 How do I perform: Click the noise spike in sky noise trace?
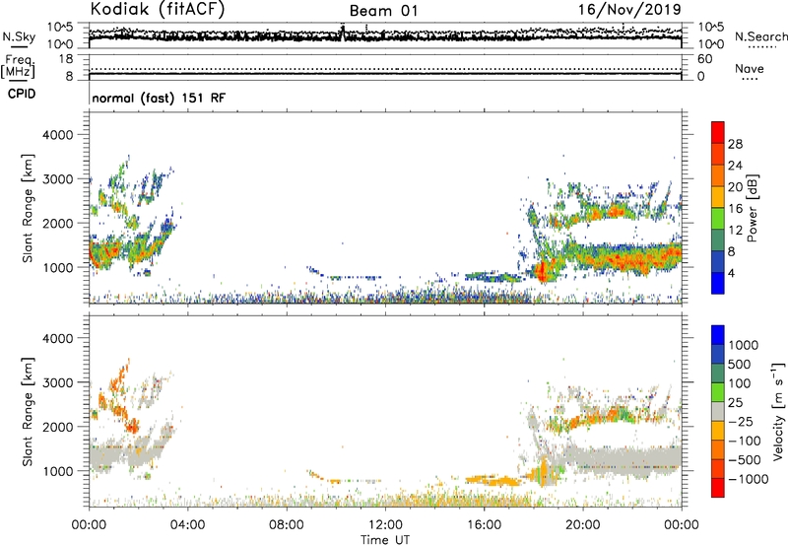[x=343, y=34]
